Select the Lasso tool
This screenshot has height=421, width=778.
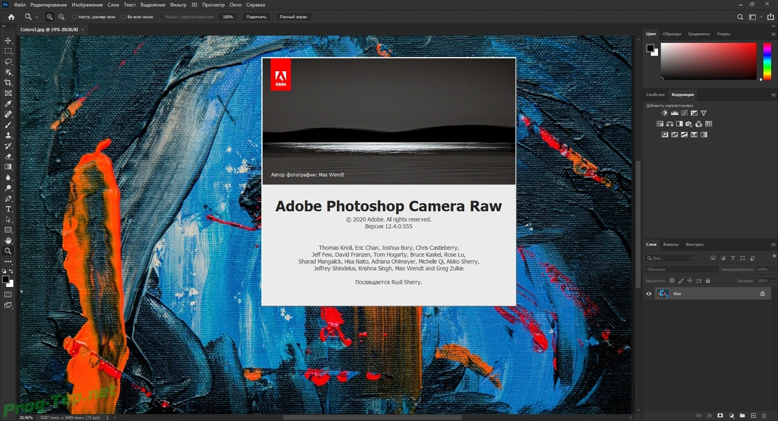coord(8,62)
